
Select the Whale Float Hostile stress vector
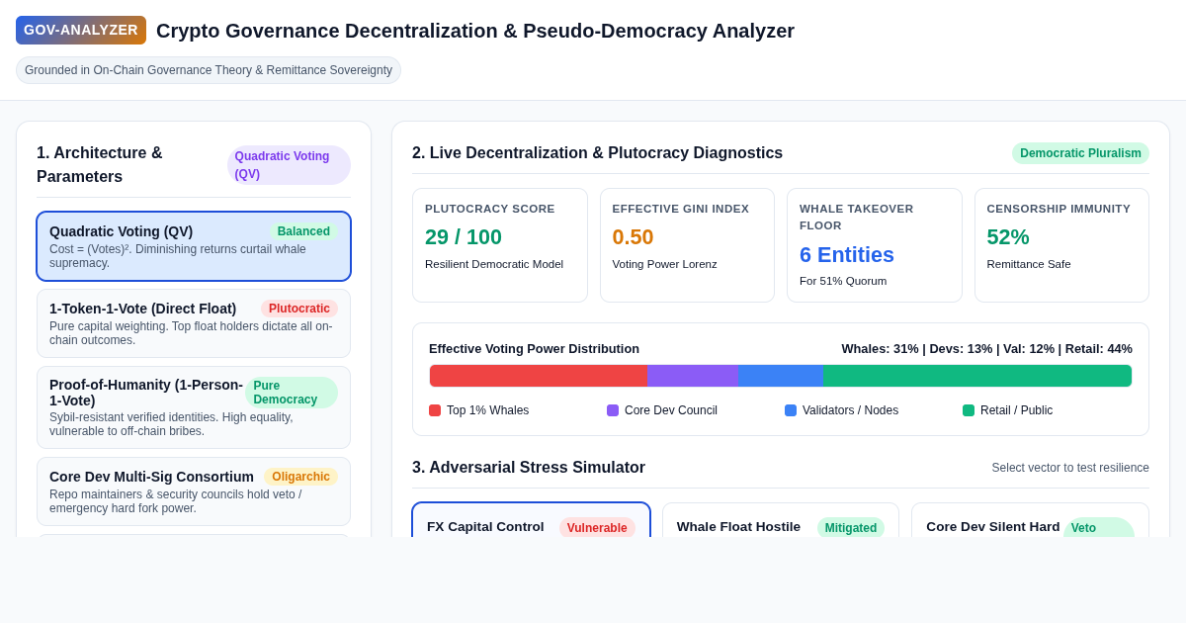click(x=781, y=520)
